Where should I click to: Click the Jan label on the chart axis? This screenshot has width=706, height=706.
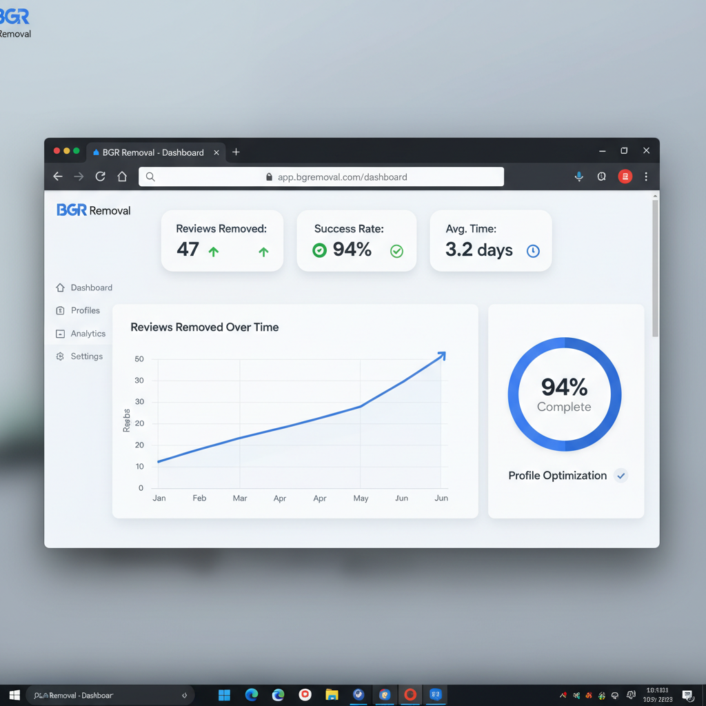point(159,498)
